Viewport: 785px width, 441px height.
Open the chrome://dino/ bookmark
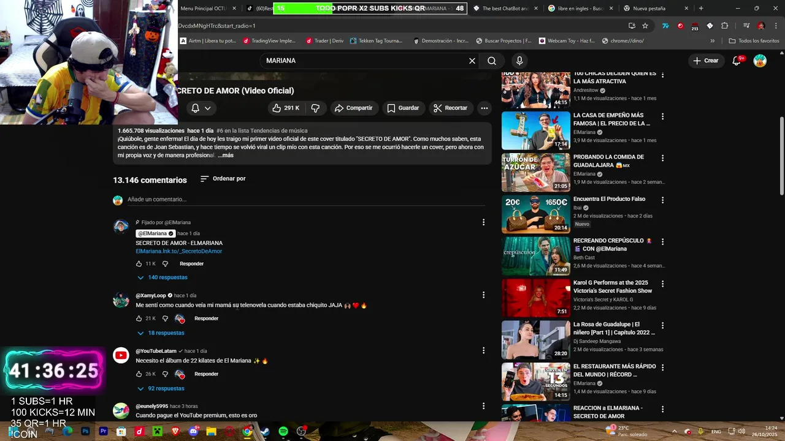point(623,41)
